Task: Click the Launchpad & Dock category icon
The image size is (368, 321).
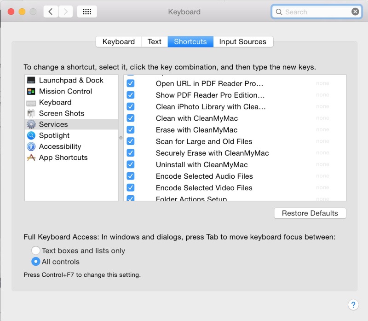Action: [31, 80]
